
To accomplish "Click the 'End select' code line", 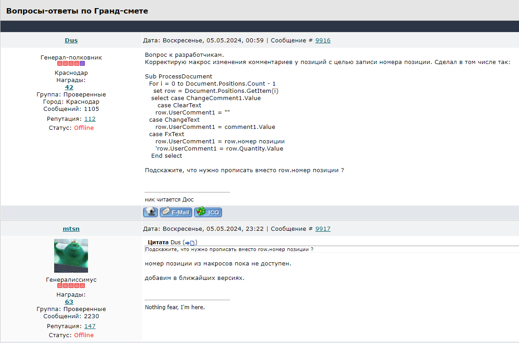I will coord(167,156).
